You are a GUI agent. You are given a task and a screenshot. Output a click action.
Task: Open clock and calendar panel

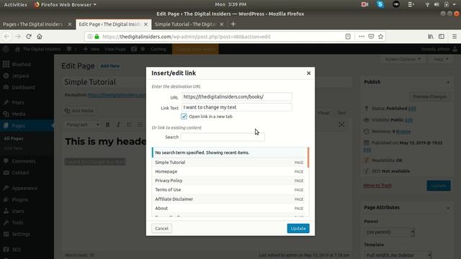pos(230,4)
